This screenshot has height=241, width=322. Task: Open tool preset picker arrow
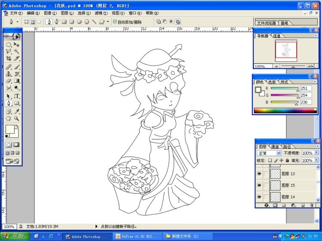pos(18,21)
